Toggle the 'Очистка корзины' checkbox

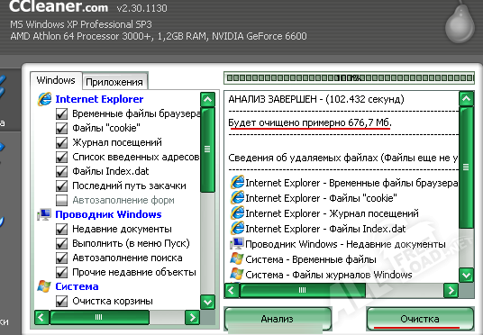[x=61, y=301]
